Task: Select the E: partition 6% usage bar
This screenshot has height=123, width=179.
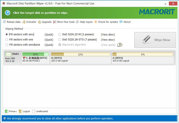Action: [143, 54]
